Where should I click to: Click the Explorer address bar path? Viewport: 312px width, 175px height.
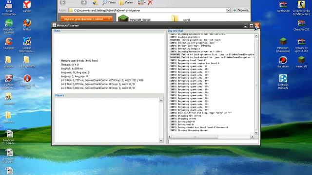point(147,10)
